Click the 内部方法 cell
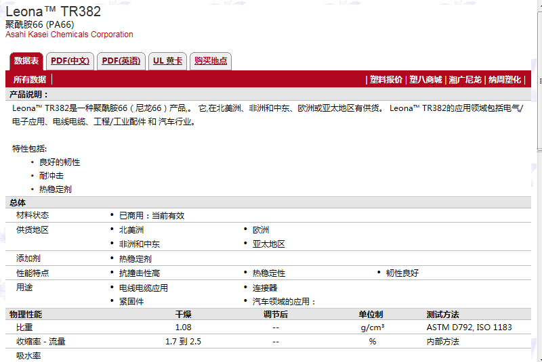Screen dimensions: 542x362 pyautogui.click(x=443, y=342)
